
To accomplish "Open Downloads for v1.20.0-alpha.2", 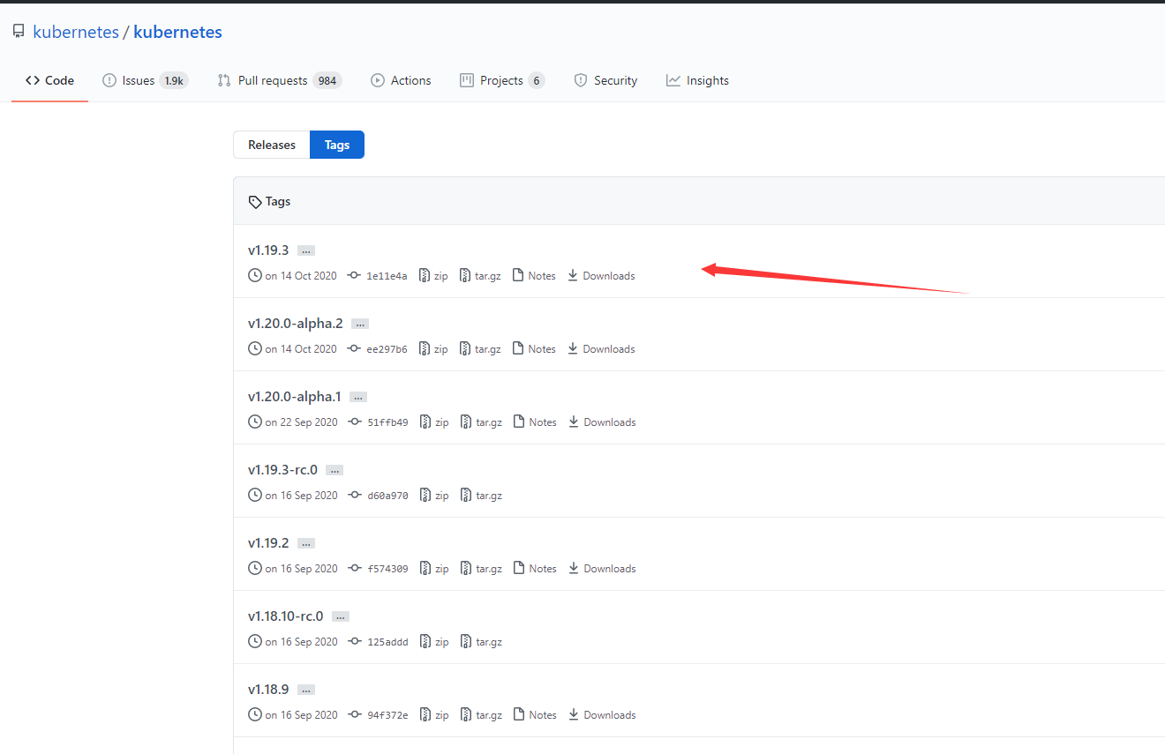I will point(601,349).
